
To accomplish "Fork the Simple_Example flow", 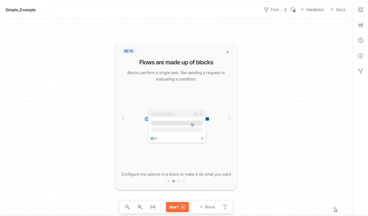I will [272, 10].
